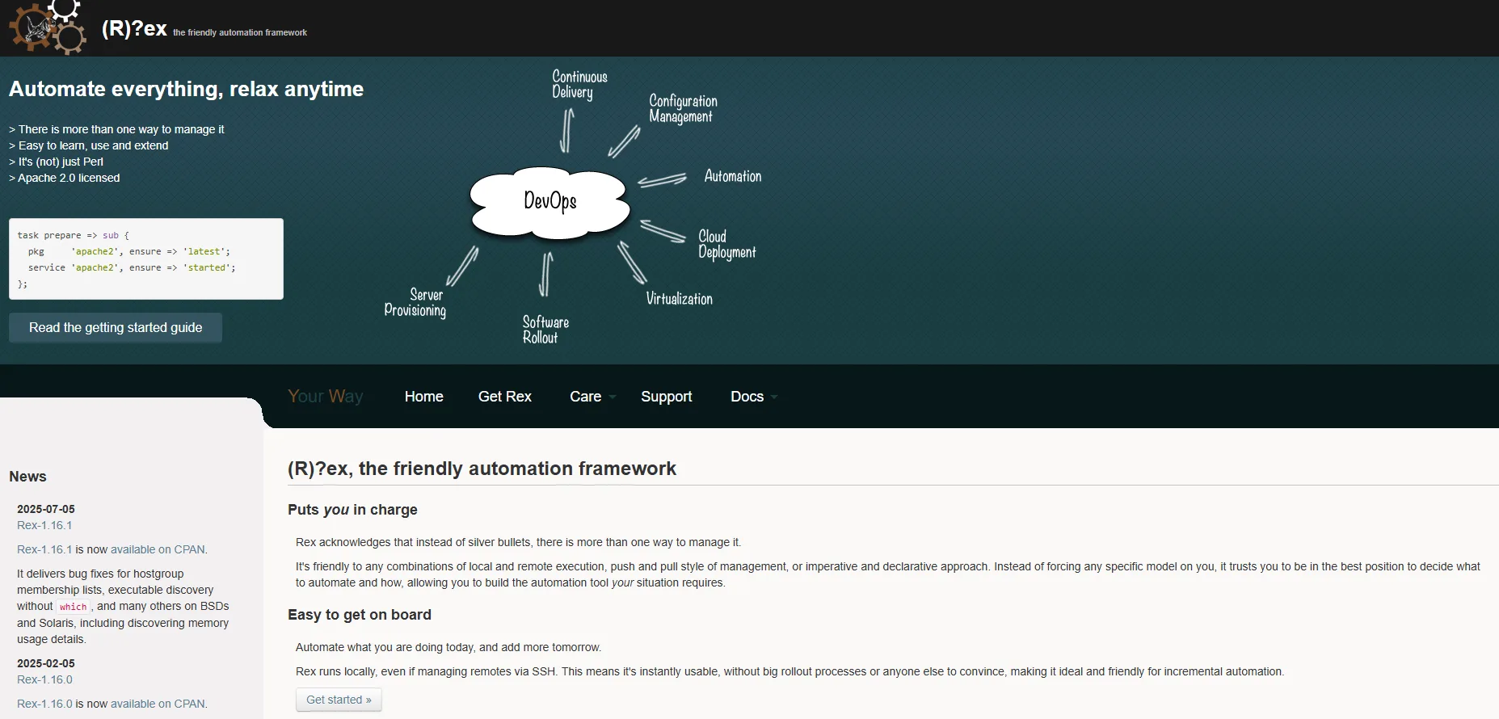Click the 'which' inline code in news
This screenshot has width=1499, height=719.
pyautogui.click(x=73, y=607)
